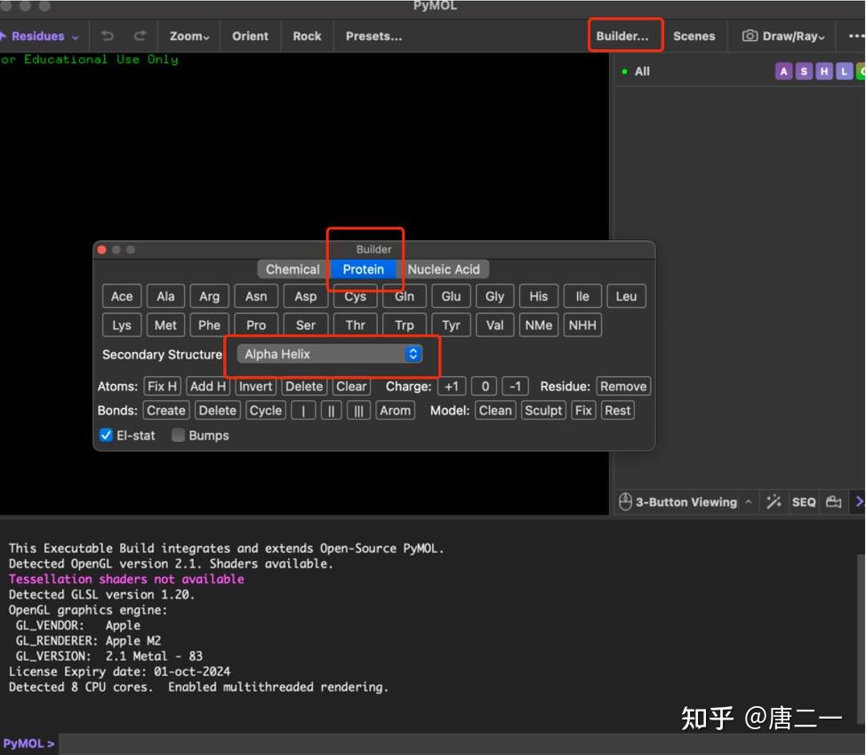
Task: Switch to the Chemical tab in Builder
Action: click(293, 269)
